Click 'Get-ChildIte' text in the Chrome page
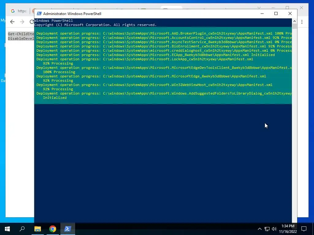The height and width of the screenshot is (235, 314). pos(21,34)
